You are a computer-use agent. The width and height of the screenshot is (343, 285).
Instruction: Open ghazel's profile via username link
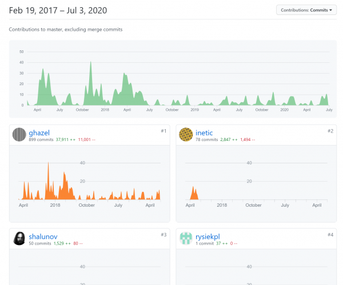38,132
